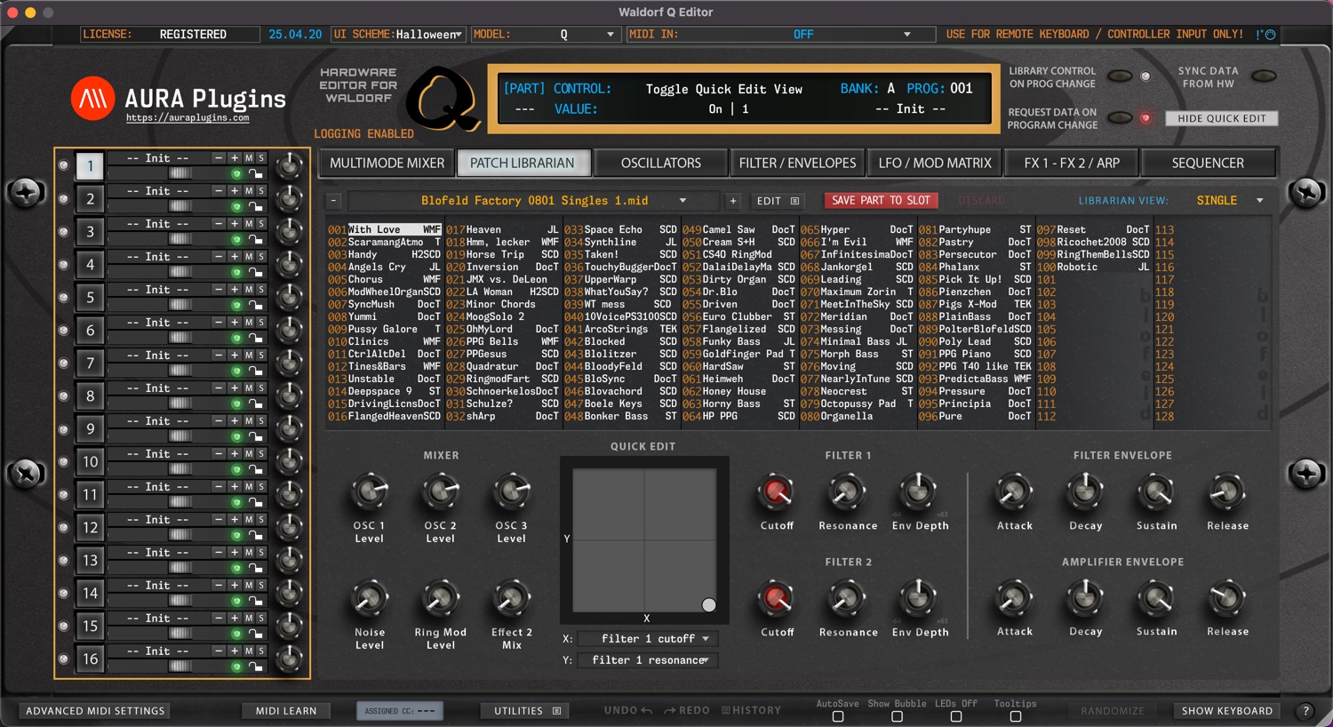The width and height of the screenshot is (1333, 727).
Task: Click the AURA Plugins red logo
Action: coord(92,99)
